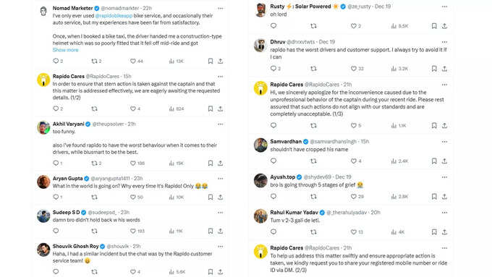Bookmark Sudeep S D's tweet
Viewport: 492px width, 277px height.
(211, 231)
